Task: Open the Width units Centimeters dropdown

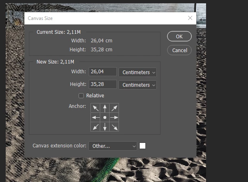Action: click(x=138, y=72)
